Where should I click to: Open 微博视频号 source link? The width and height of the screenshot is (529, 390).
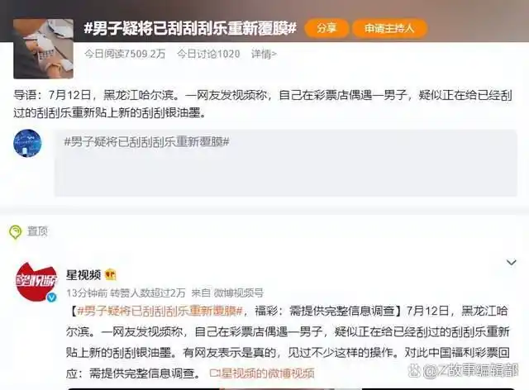[x=239, y=292]
